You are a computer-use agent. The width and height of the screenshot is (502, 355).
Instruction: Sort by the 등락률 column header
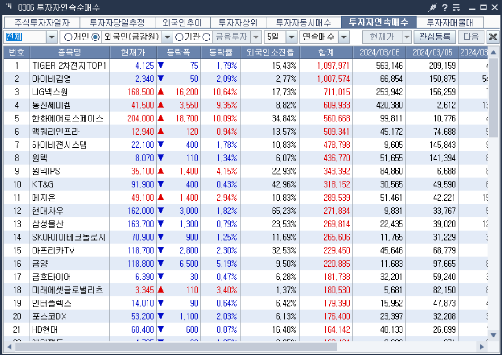pos(221,52)
